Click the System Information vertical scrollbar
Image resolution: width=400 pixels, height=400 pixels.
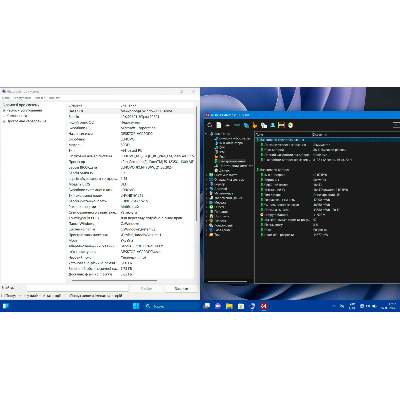point(196,163)
